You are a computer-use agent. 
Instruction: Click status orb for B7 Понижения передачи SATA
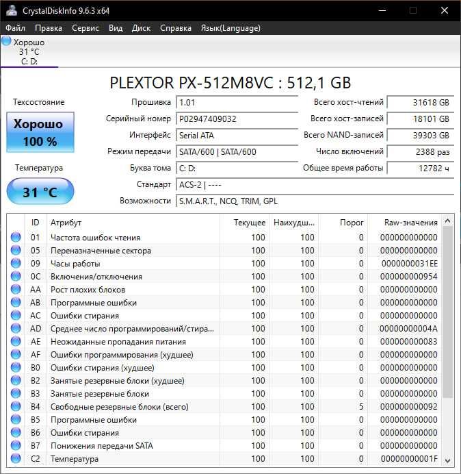coord(16,445)
